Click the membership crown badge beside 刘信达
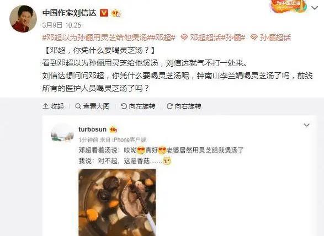Viewport: 324px width, 236px height. 116,13
